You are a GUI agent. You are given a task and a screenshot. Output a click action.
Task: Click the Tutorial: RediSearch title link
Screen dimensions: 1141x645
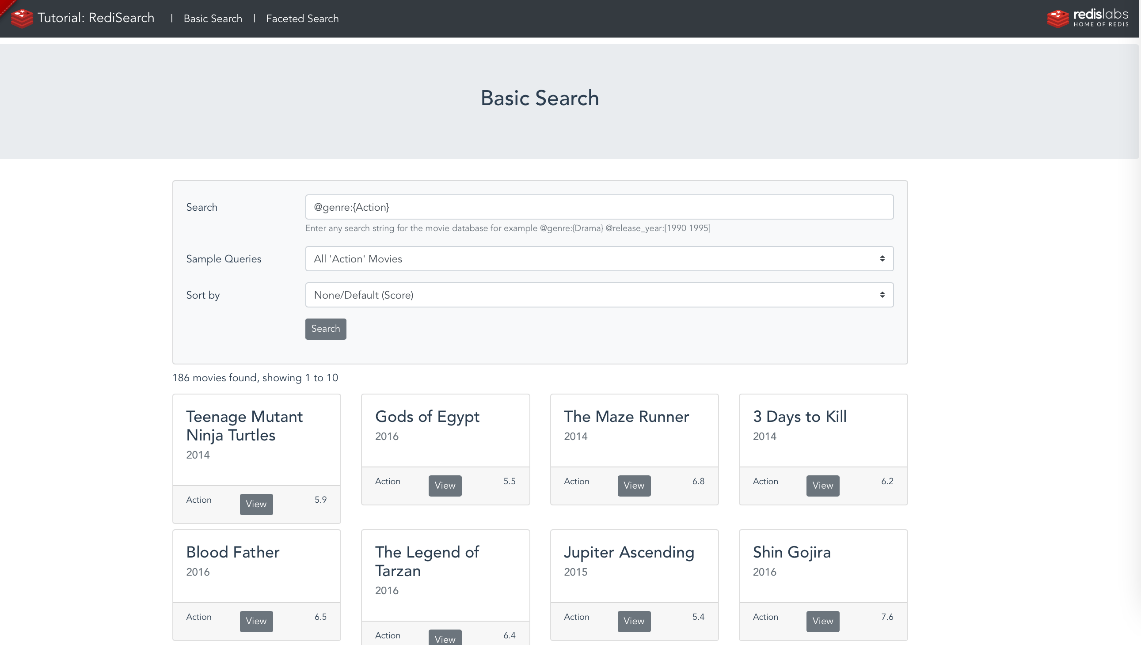96,18
